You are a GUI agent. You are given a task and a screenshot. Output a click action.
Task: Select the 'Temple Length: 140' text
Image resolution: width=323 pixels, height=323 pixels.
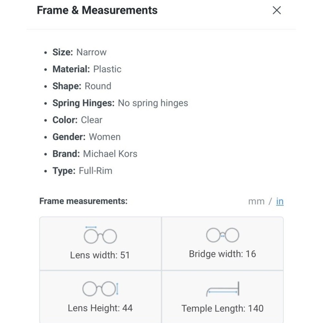tap(223, 308)
